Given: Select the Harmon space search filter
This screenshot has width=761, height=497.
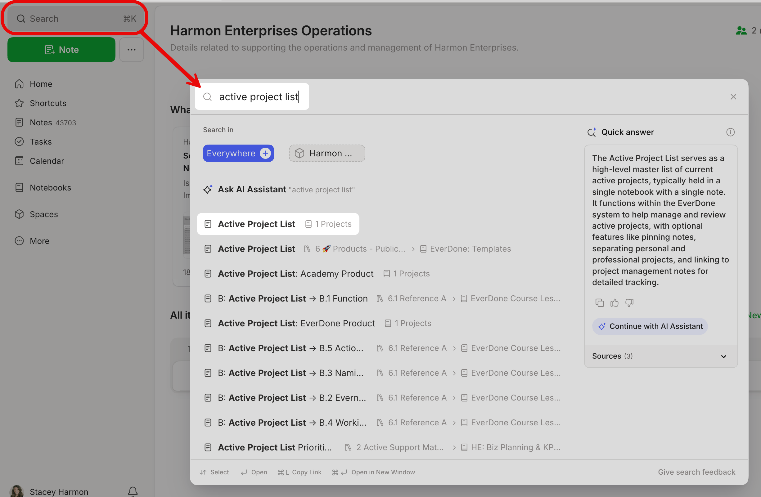Looking at the screenshot, I should (327, 154).
